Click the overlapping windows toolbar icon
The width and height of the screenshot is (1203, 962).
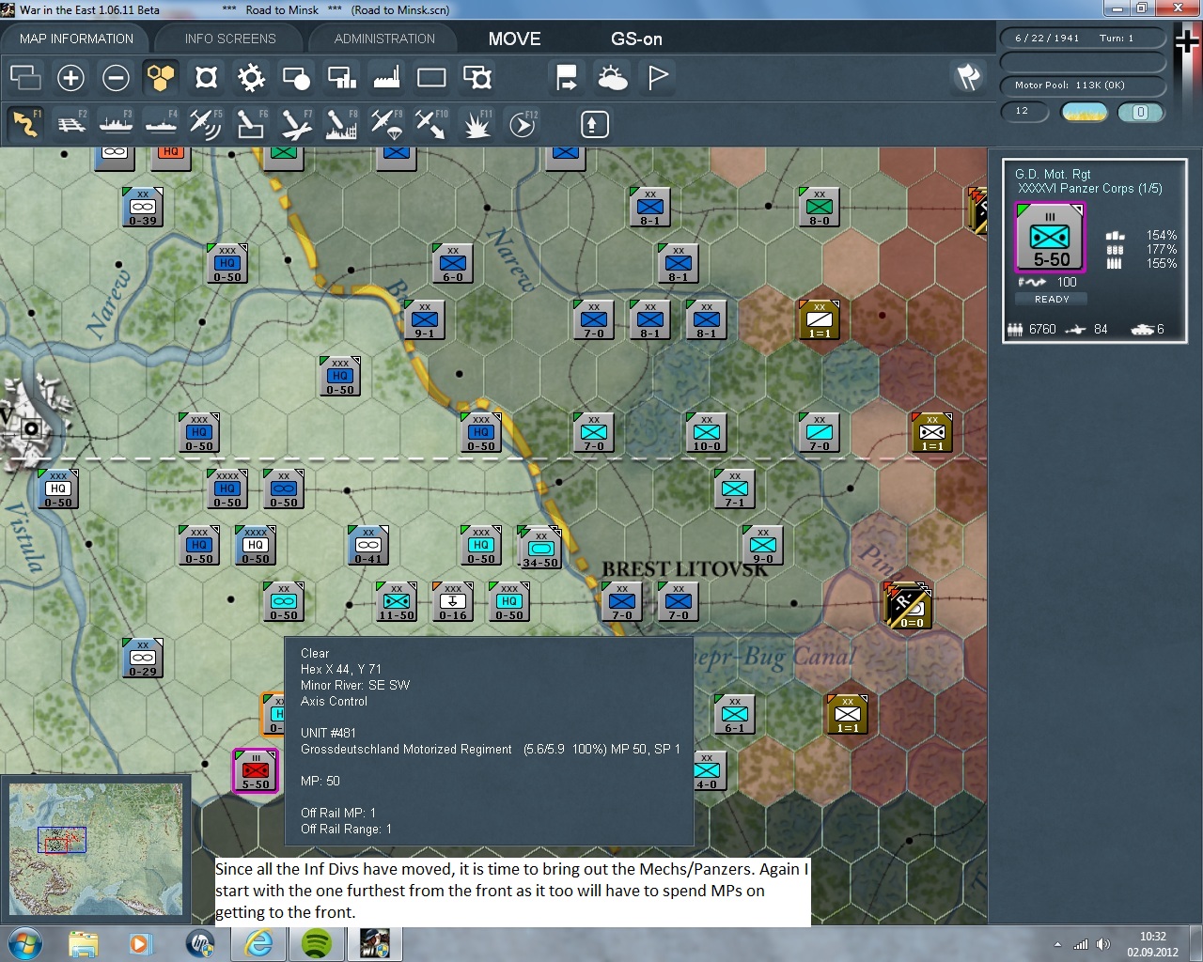[25, 77]
